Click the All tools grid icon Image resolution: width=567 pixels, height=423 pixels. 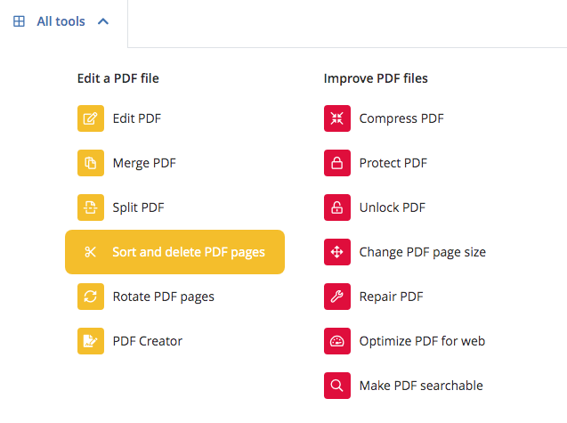coord(19,21)
